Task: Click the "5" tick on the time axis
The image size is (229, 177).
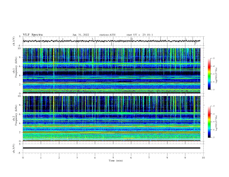Action: point(113,158)
